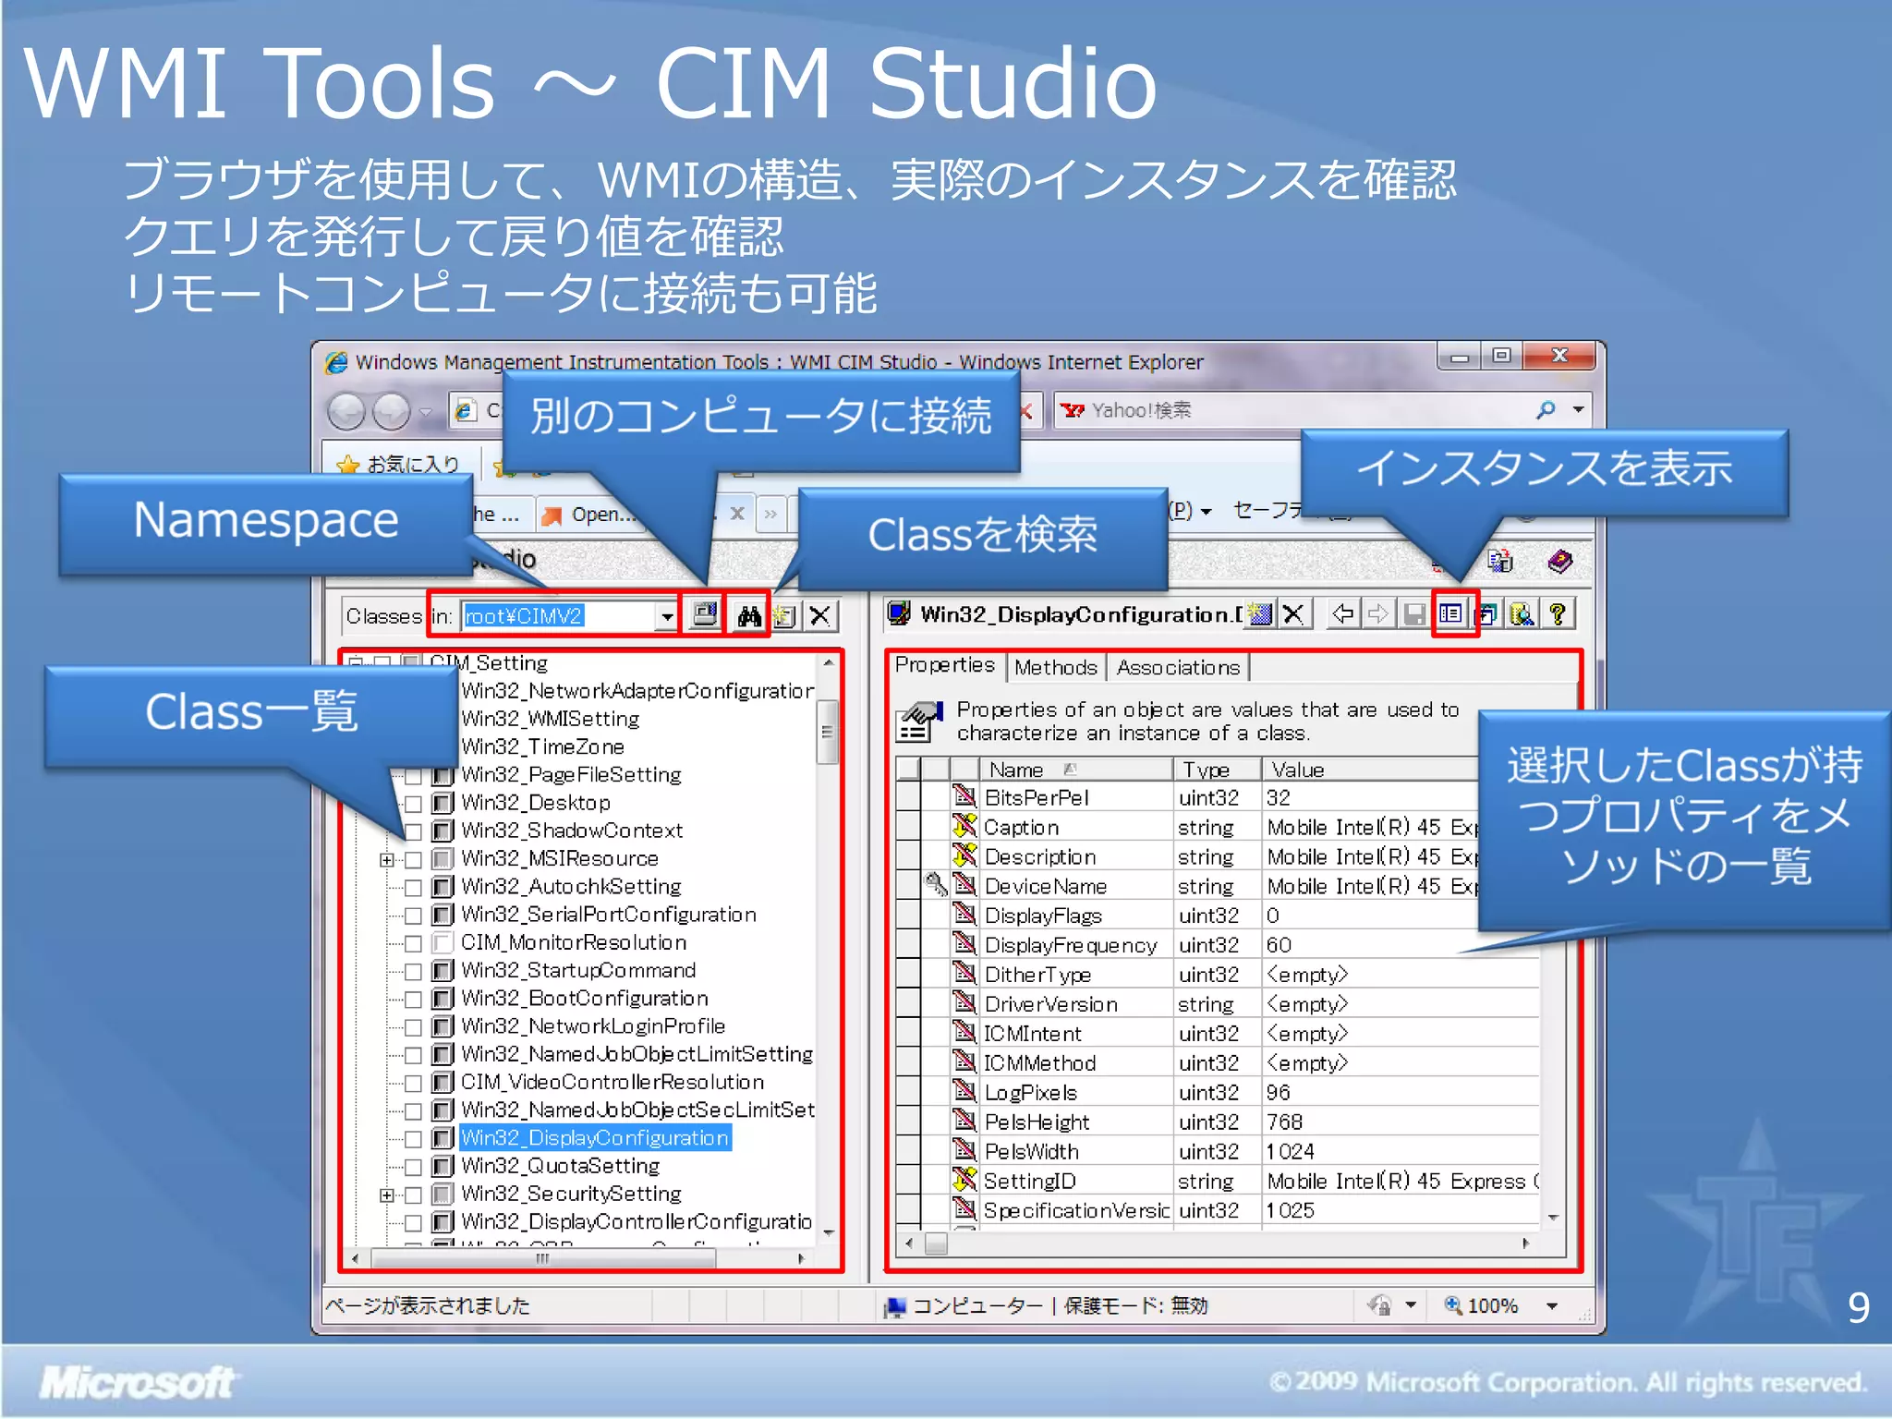Screen dimensions: 1892x1419
Task: Open the dropdown next to status bar security icon
Action: point(1411,1305)
